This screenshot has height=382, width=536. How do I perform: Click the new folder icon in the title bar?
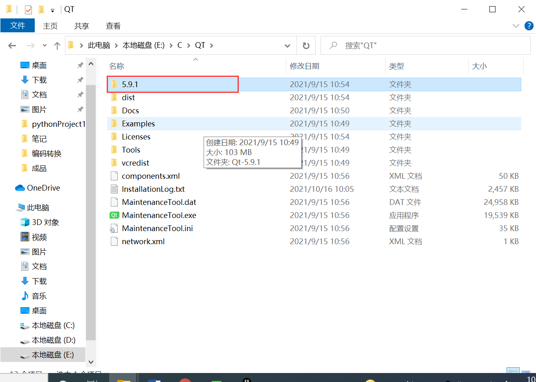pos(41,9)
